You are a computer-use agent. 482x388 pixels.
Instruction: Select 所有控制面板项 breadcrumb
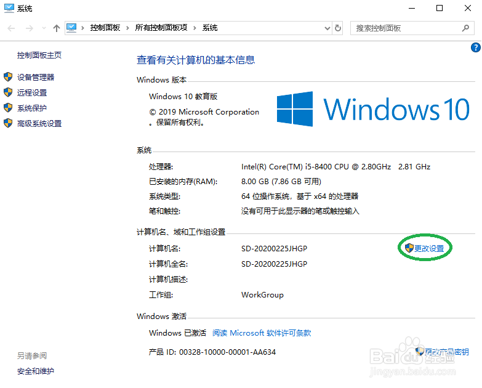[161, 28]
